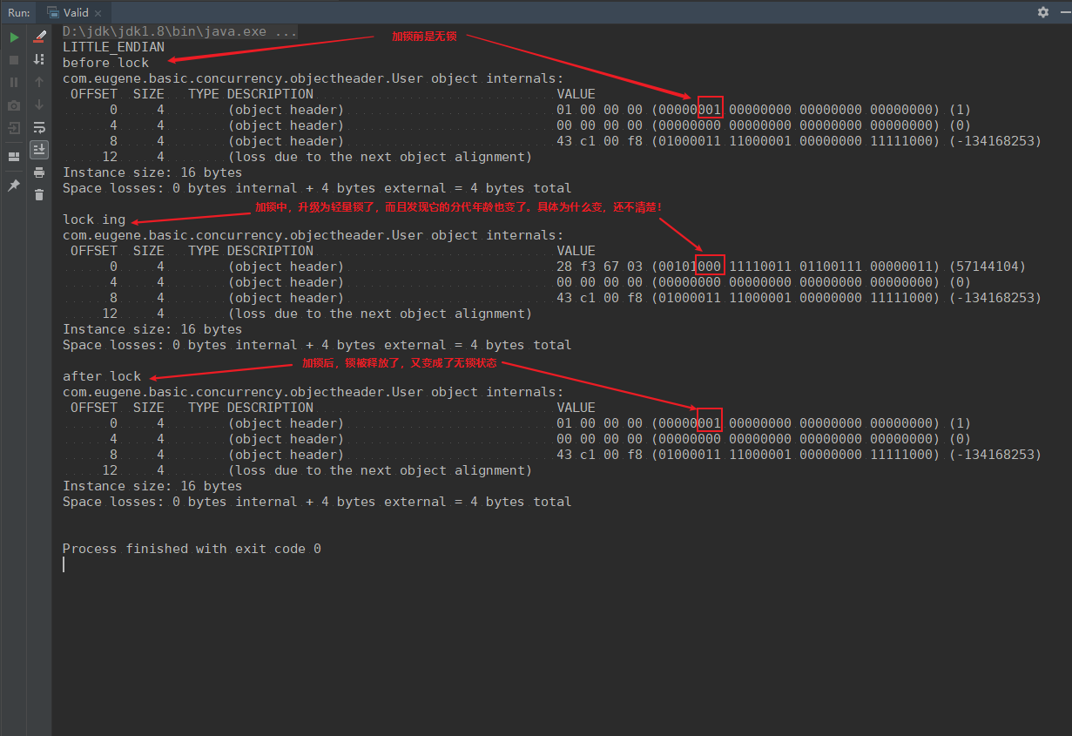Click the Stop process square icon

(x=14, y=60)
